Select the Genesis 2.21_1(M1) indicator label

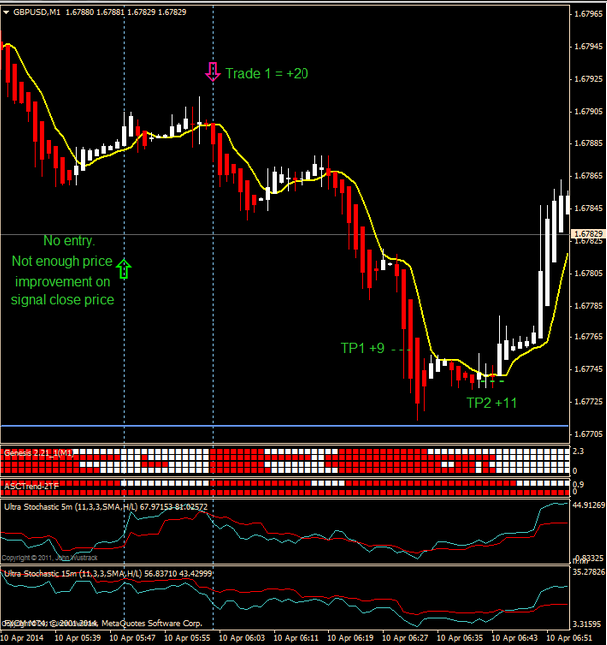(39, 453)
